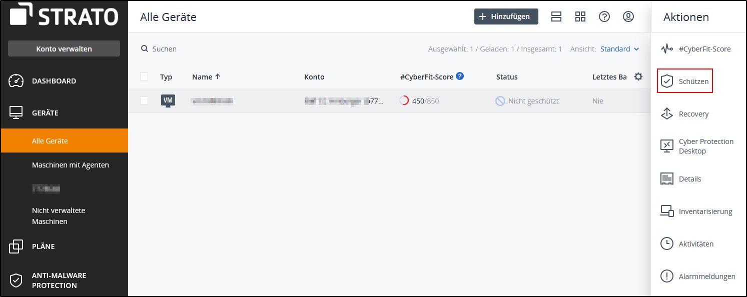Switch to grid view layout icon

click(x=580, y=16)
